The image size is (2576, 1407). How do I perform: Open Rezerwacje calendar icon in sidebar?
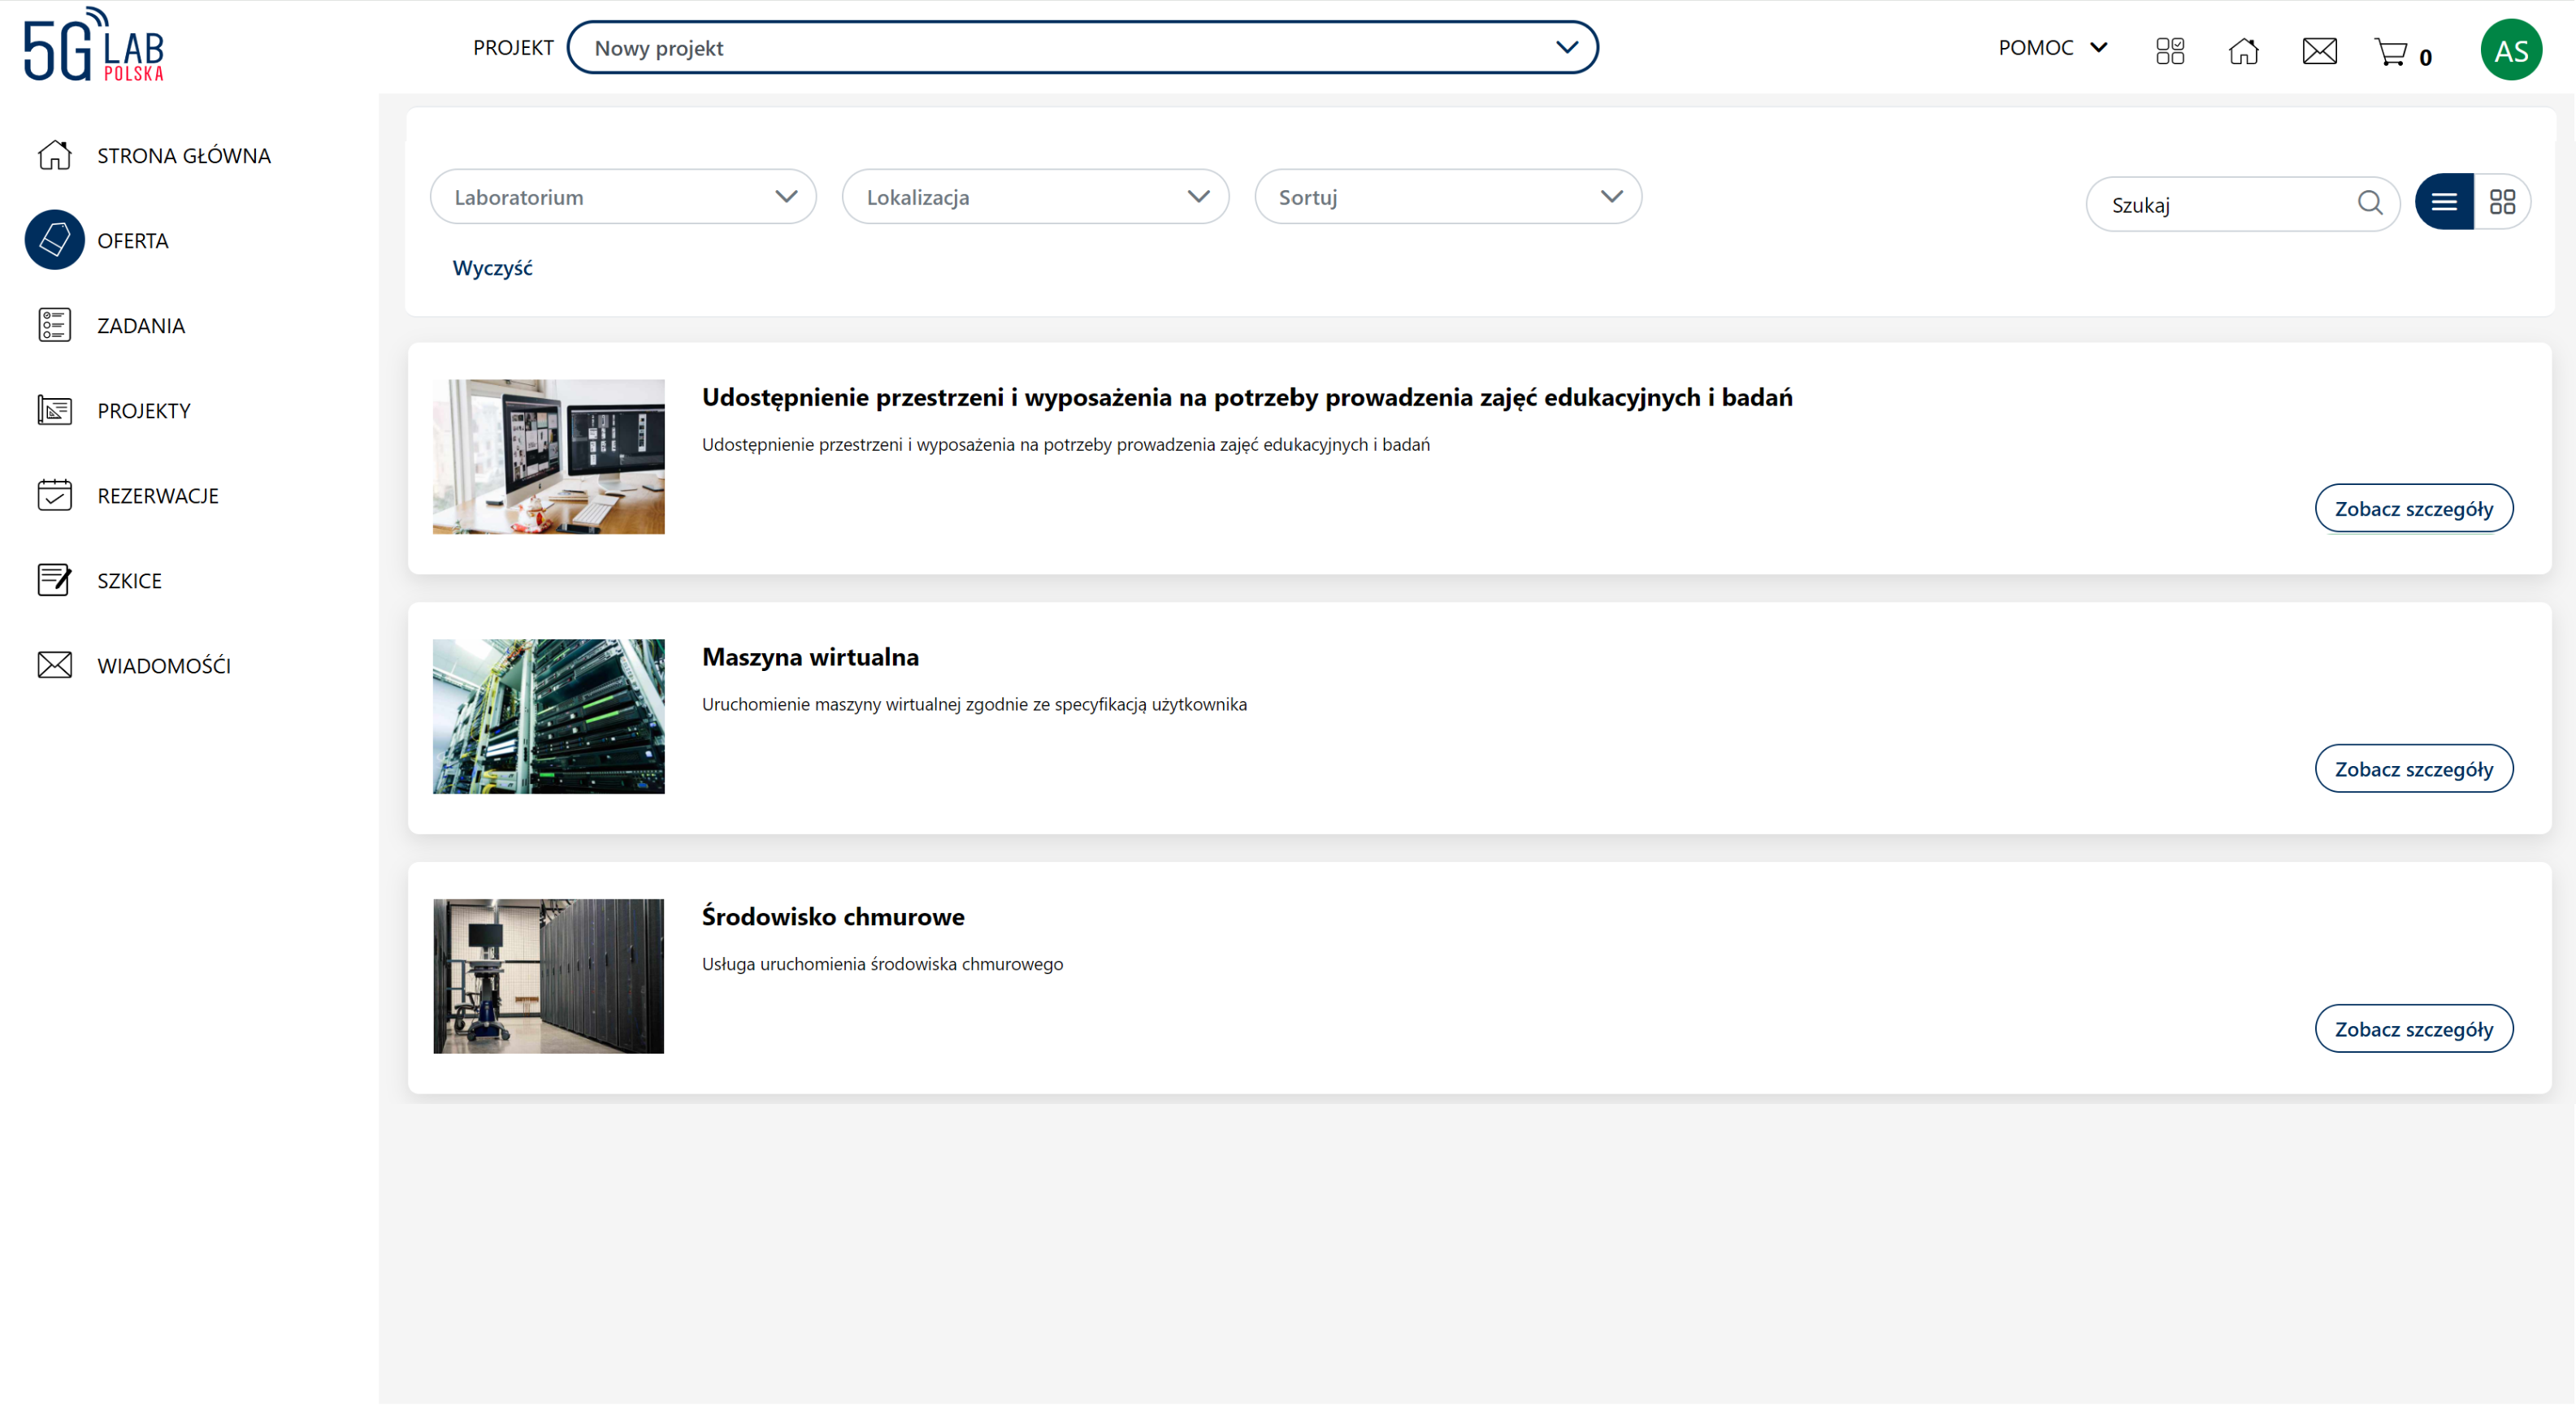pyautogui.click(x=54, y=495)
